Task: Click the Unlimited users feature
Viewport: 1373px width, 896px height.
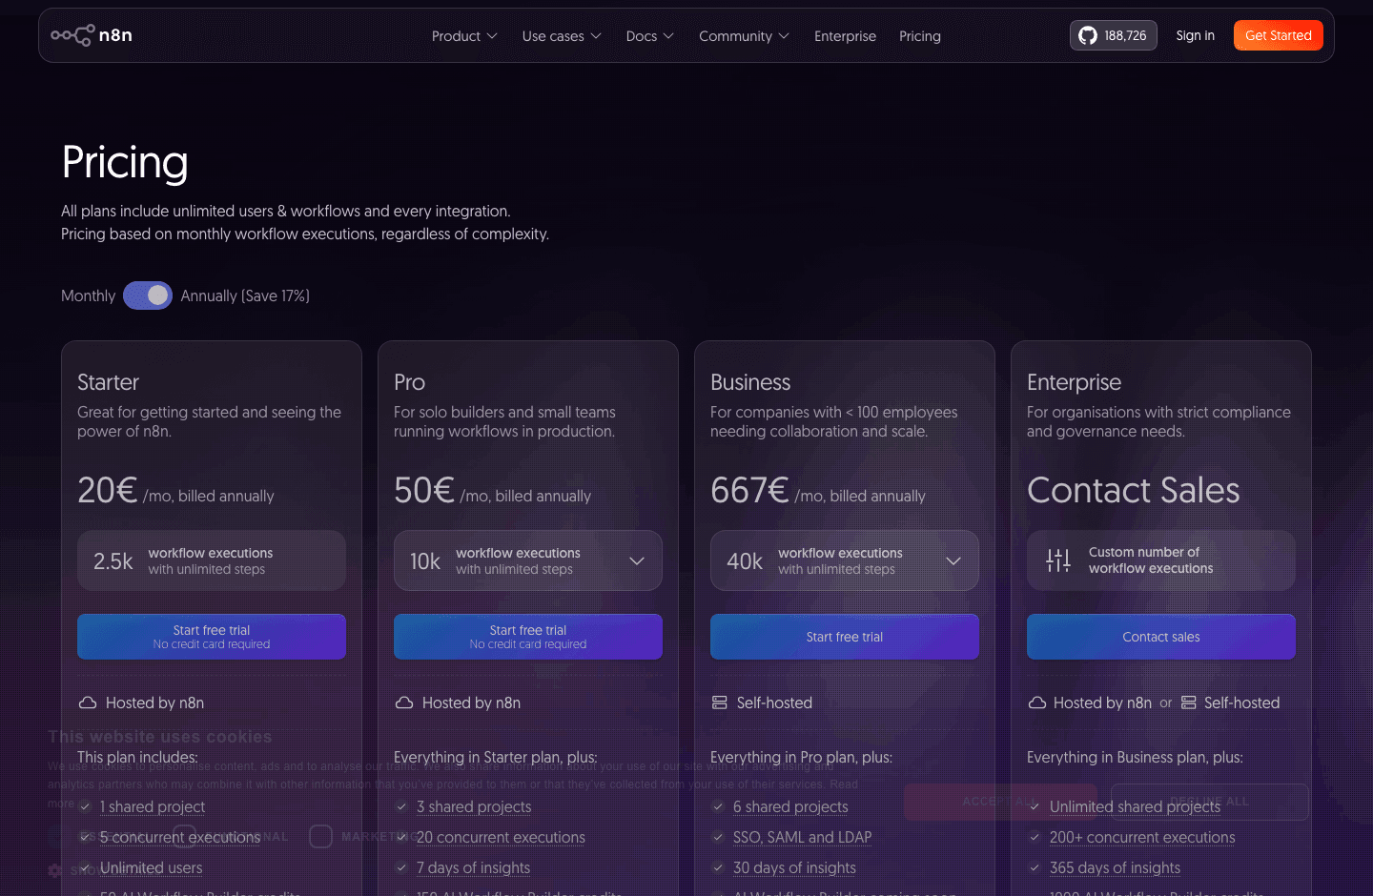Action: click(x=152, y=867)
